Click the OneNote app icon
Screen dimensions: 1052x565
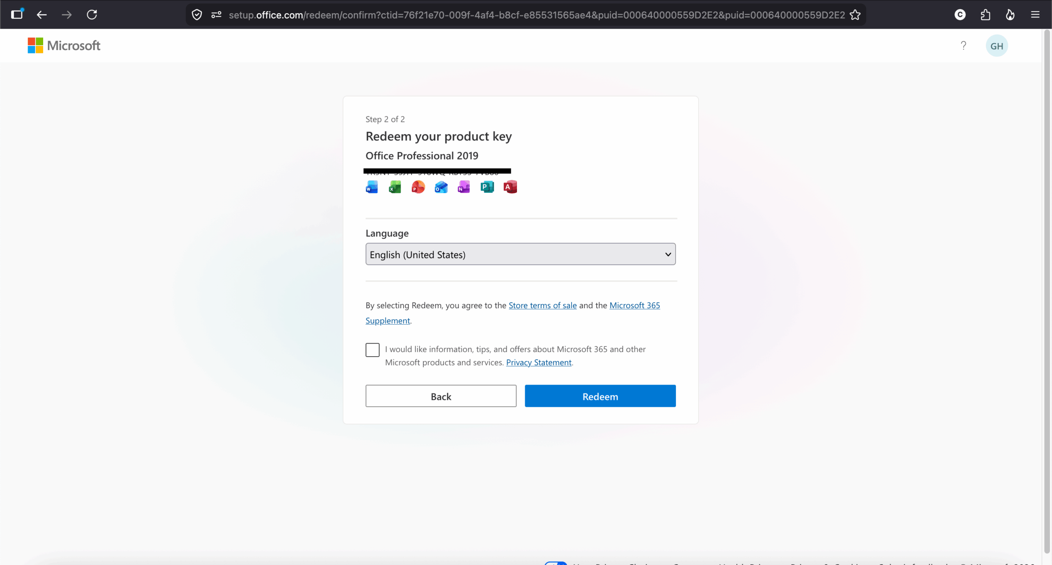(464, 187)
